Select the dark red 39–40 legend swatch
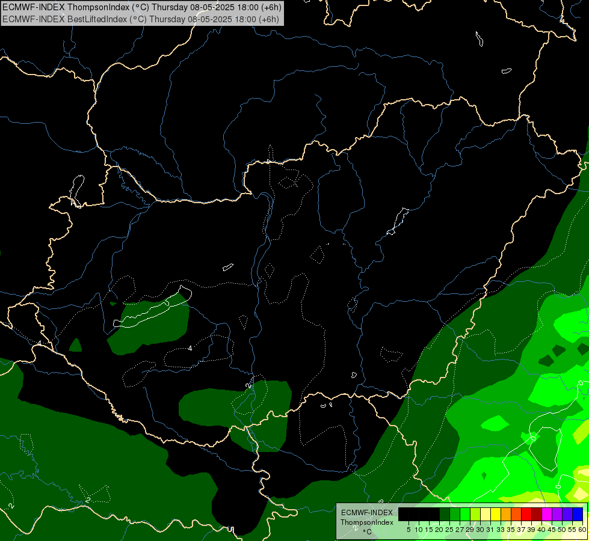The width and height of the screenshot is (589, 541). click(537, 514)
